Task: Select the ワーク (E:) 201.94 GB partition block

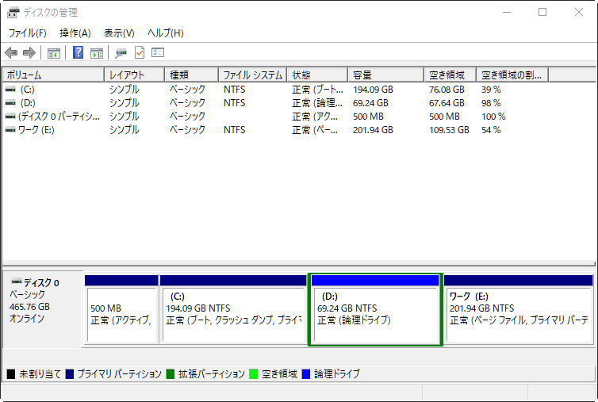Action: [x=519, y=310]
